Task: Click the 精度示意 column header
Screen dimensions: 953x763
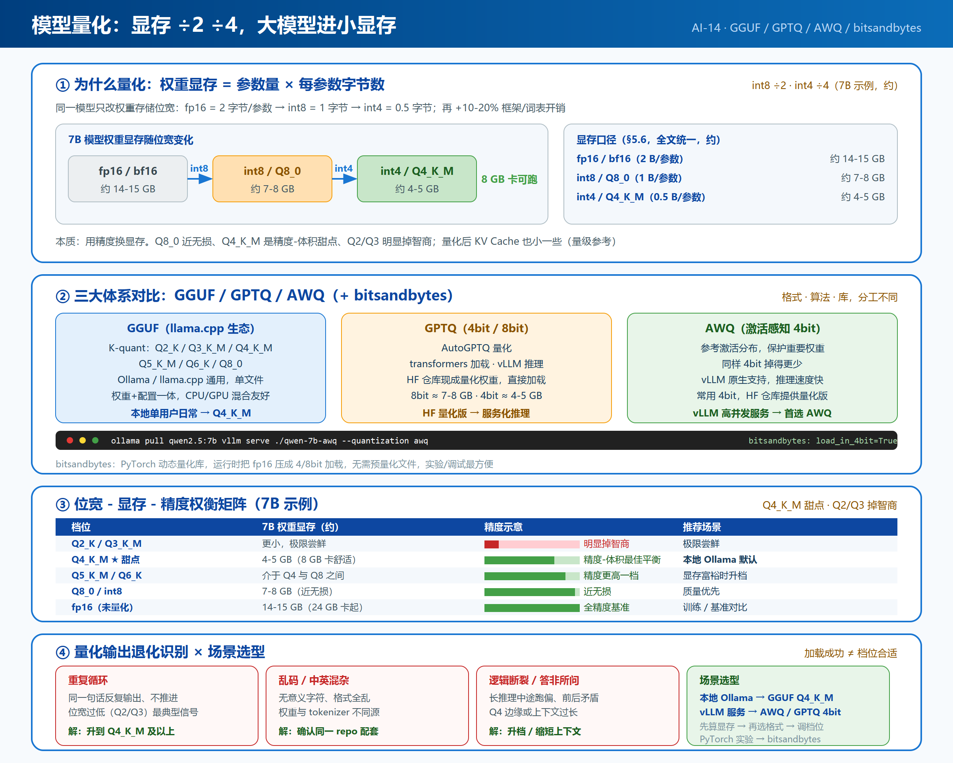Action: [x=504, y=527]
